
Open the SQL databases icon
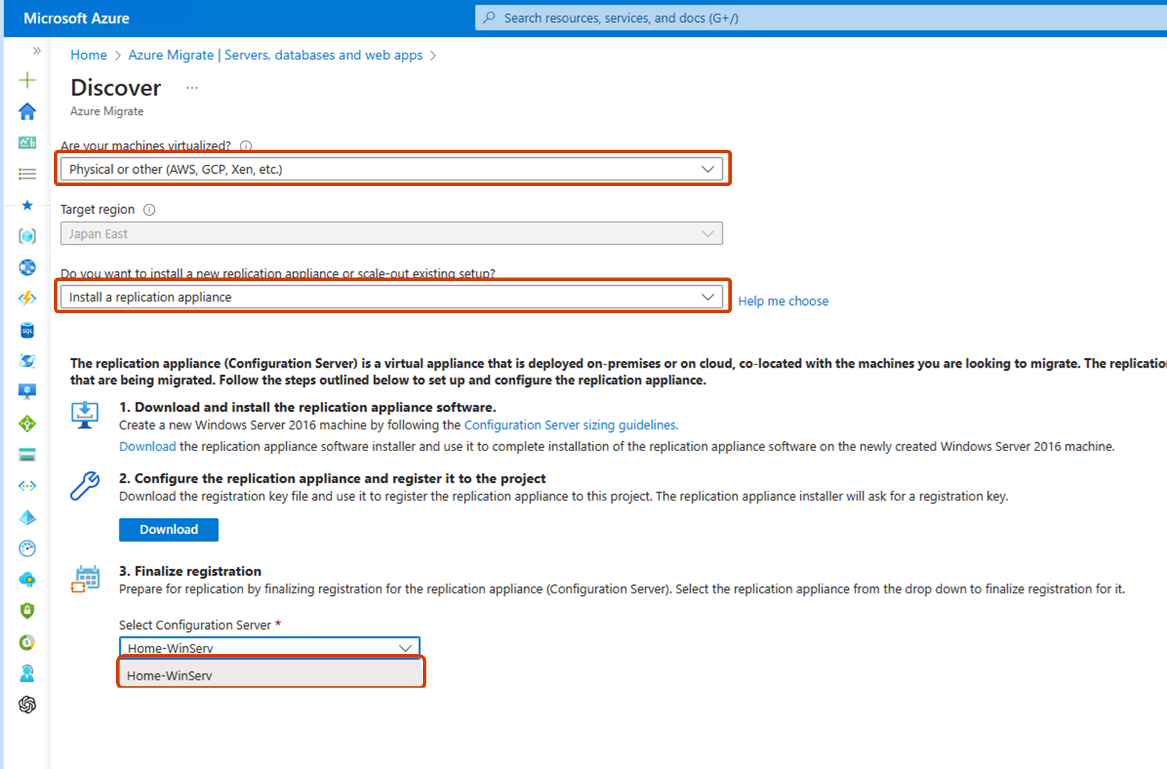[x=27, y=330]
